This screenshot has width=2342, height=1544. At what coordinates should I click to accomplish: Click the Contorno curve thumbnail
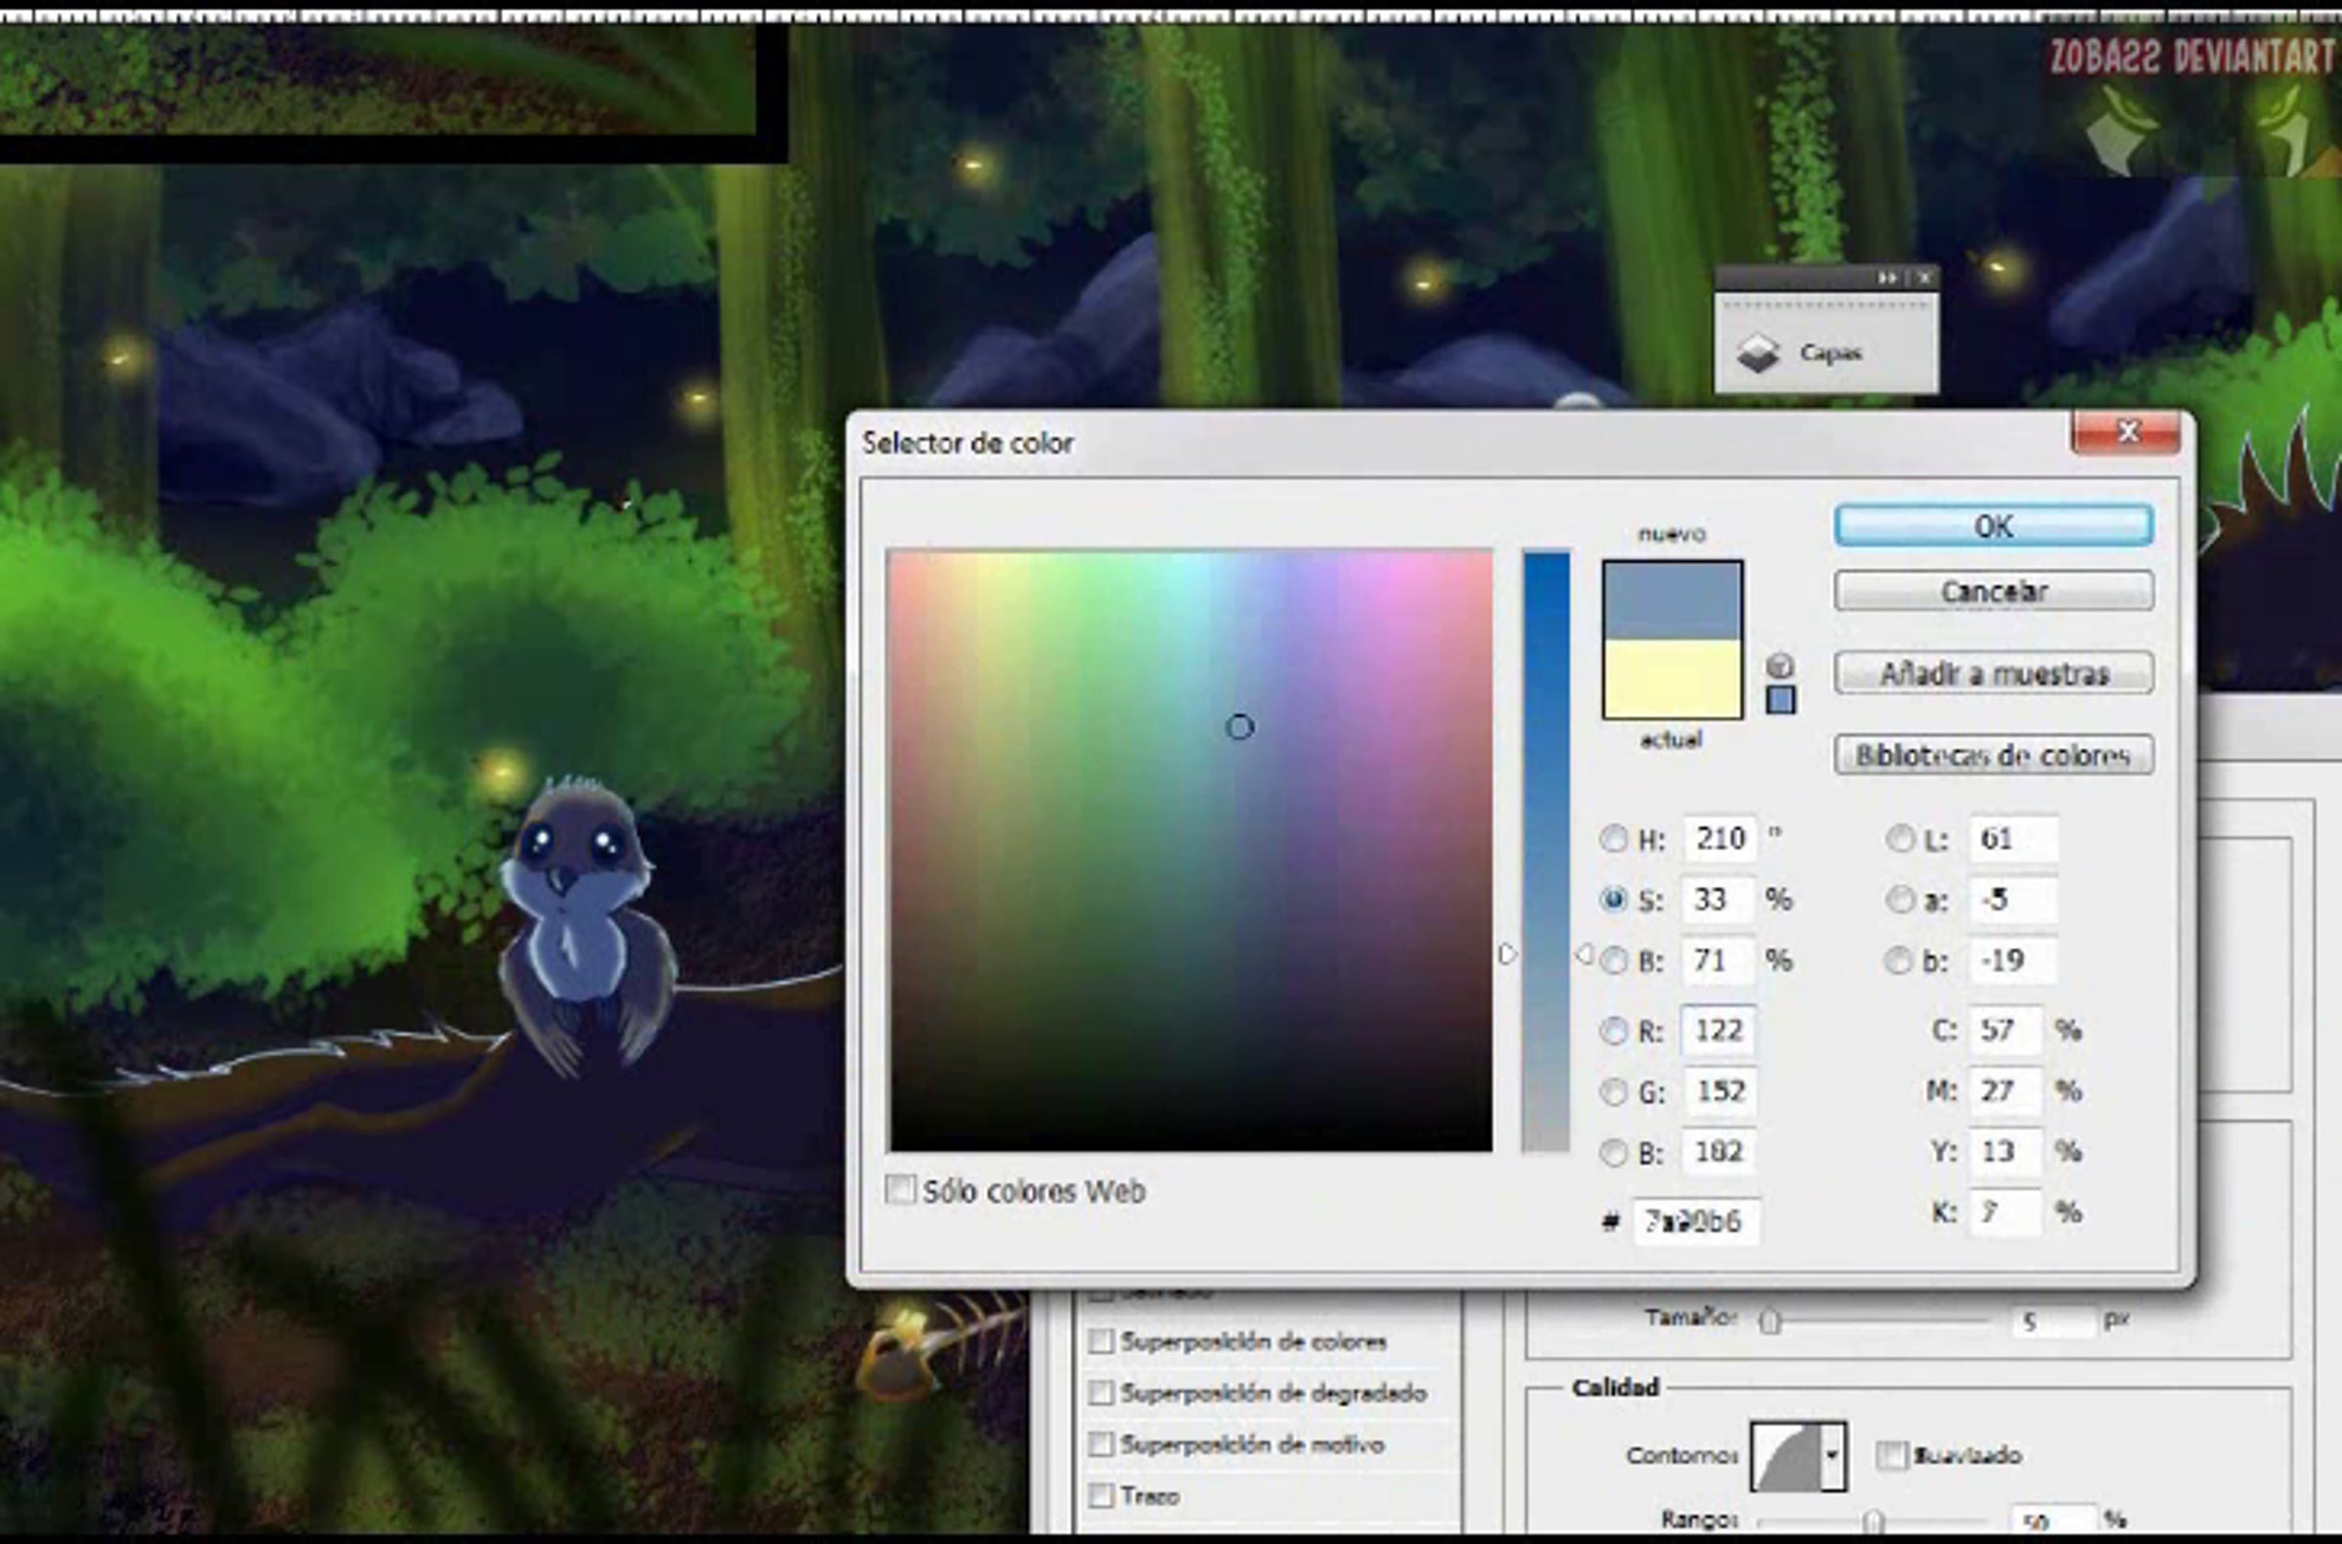[1785, 1455]
